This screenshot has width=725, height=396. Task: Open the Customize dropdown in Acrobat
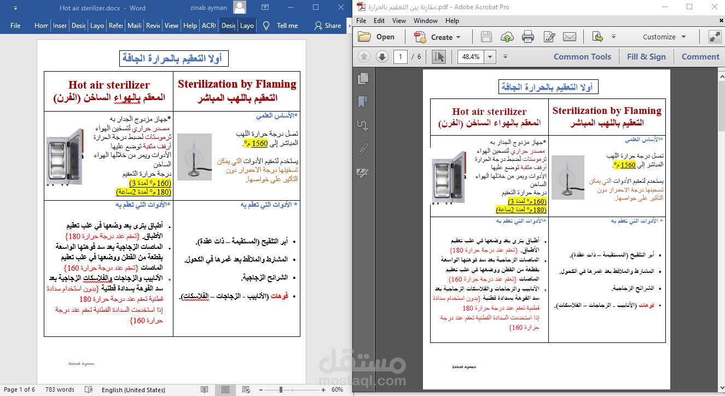pos(664,37)
